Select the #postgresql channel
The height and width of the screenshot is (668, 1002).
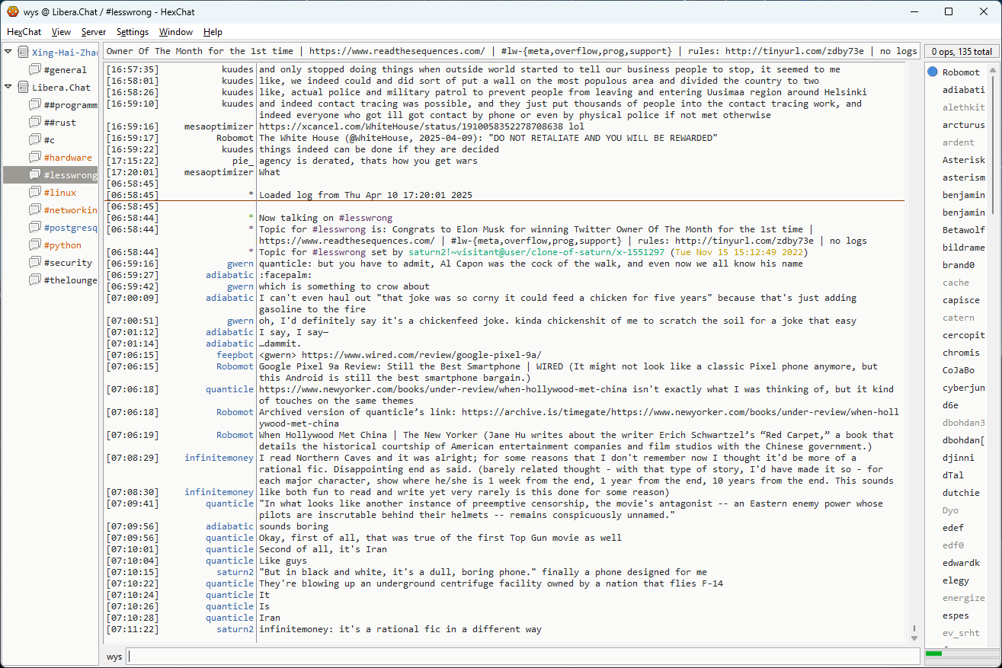tap(70, 228)
